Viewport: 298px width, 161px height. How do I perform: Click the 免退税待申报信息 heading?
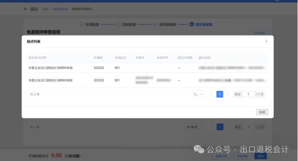43,32
